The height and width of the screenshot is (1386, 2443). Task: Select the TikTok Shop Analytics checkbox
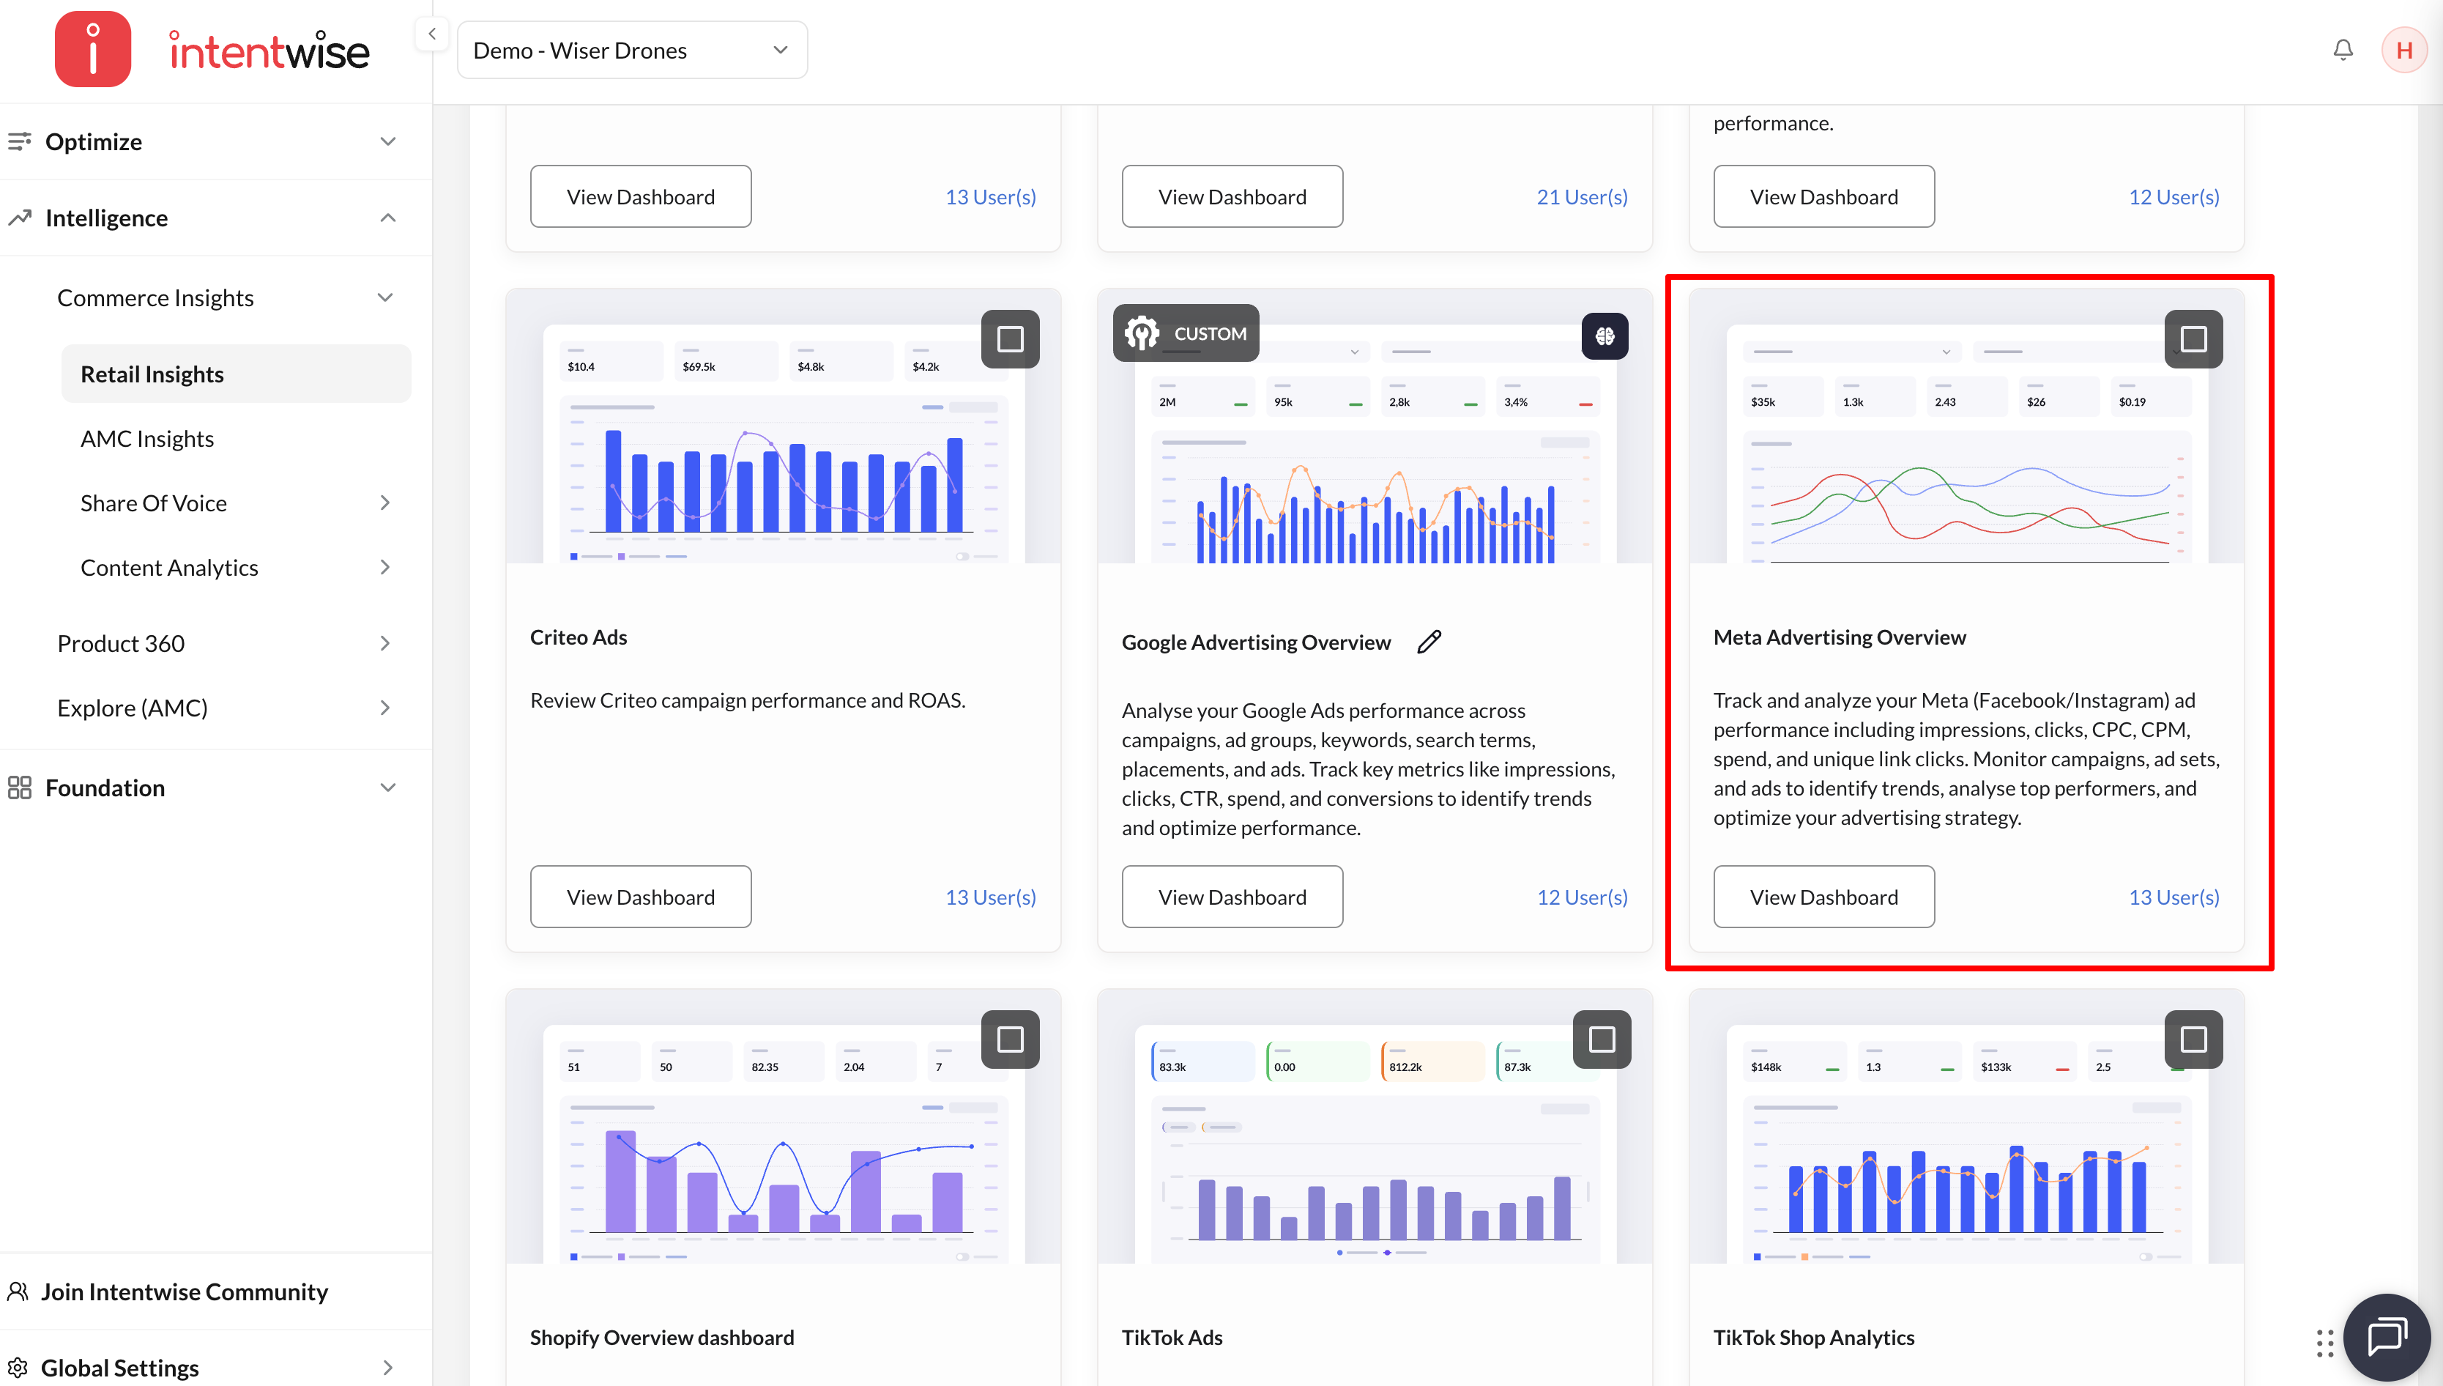(2194, 1039)
